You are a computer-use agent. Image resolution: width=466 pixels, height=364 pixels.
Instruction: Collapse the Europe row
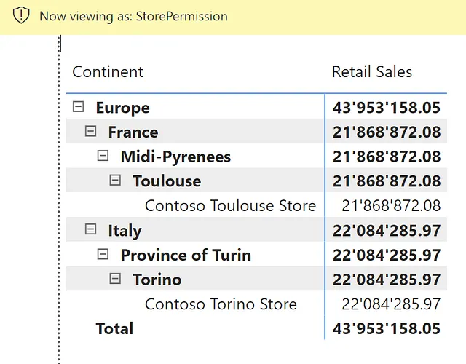(x=78, y=107)
